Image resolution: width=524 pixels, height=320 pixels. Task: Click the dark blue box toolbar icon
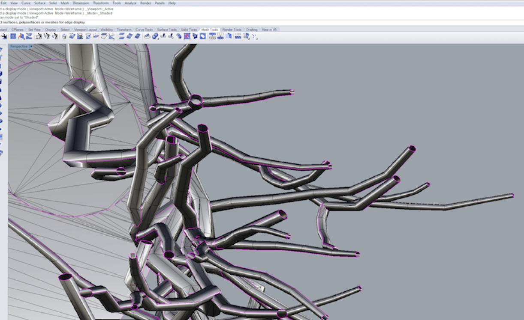[x=195, y=36]
